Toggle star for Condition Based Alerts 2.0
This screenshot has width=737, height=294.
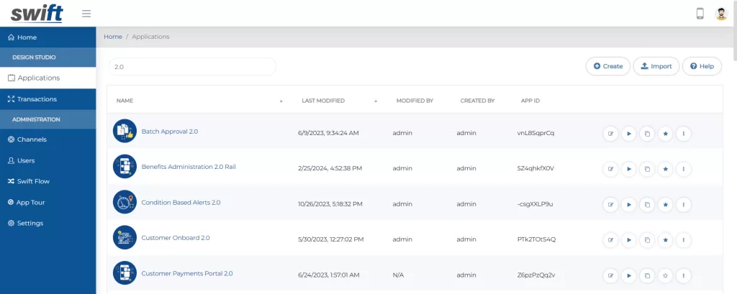pyautogui.click(x=665, y=204)
